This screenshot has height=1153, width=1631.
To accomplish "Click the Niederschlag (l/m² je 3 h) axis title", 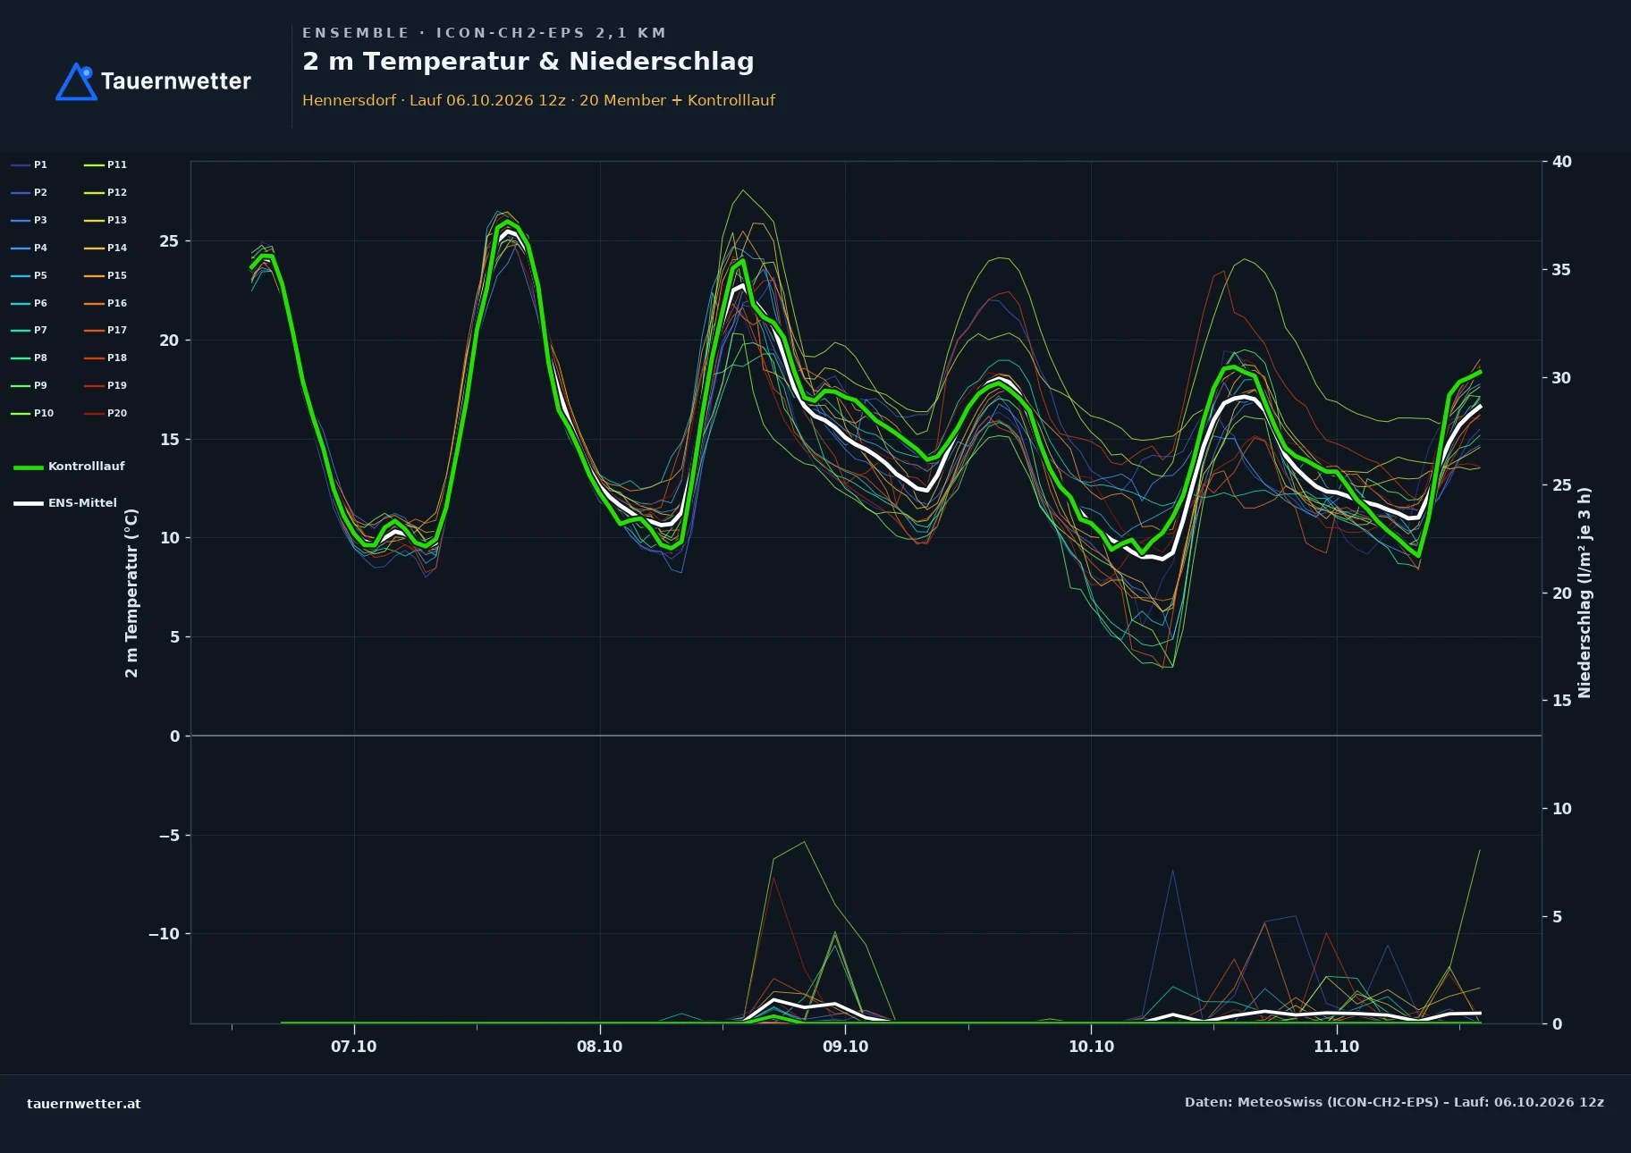I will click(1585, 593).
